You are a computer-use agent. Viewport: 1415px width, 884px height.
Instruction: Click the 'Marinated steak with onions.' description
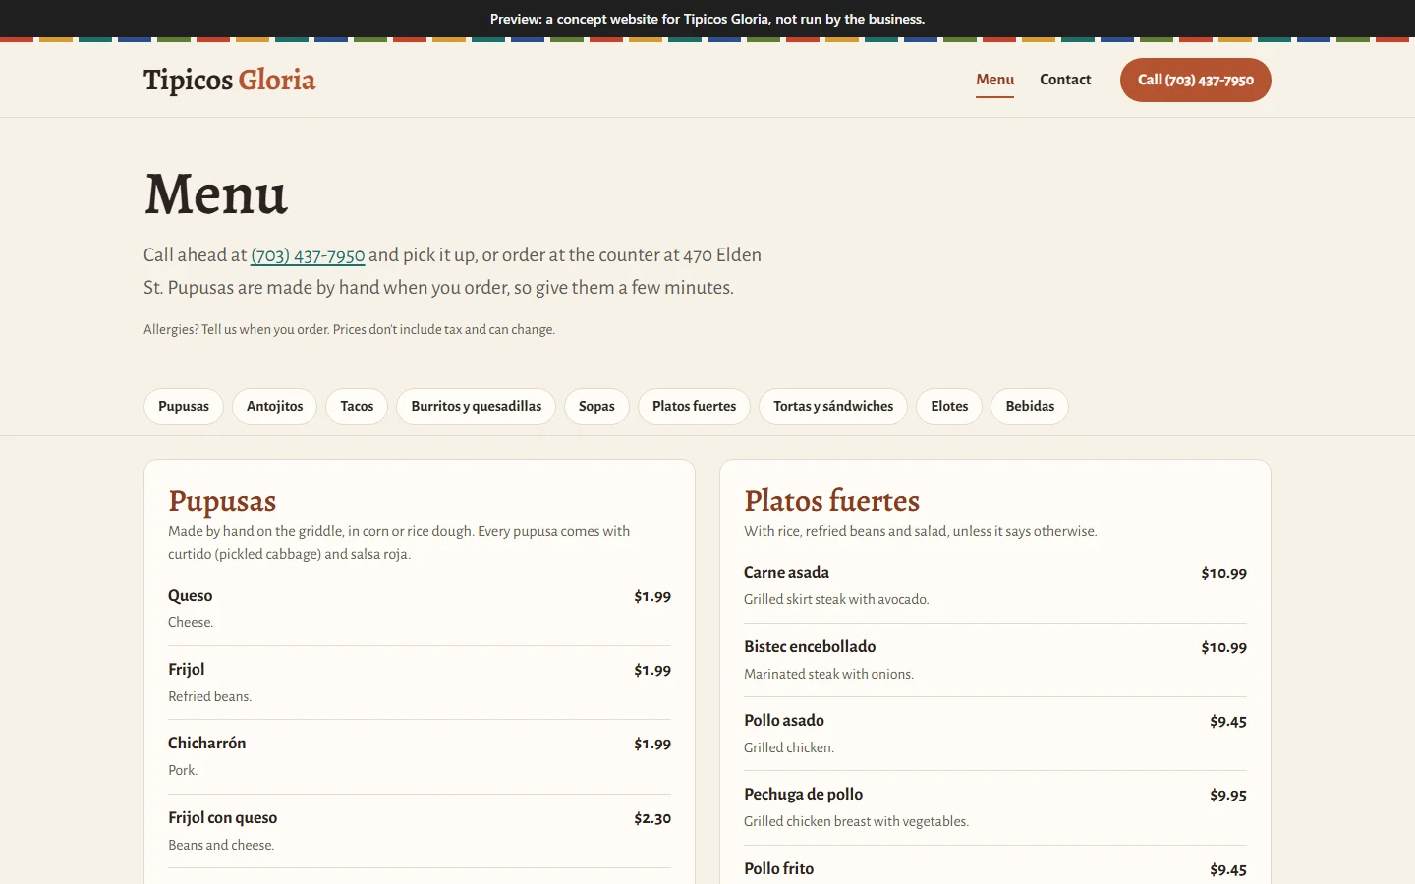coord(828,674)
